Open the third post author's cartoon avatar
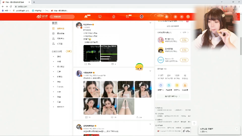 (79, 127)
